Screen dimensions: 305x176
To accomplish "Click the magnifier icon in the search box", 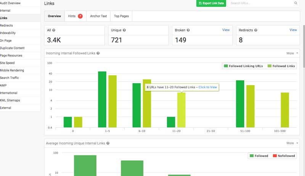I will tap(295, 3).
